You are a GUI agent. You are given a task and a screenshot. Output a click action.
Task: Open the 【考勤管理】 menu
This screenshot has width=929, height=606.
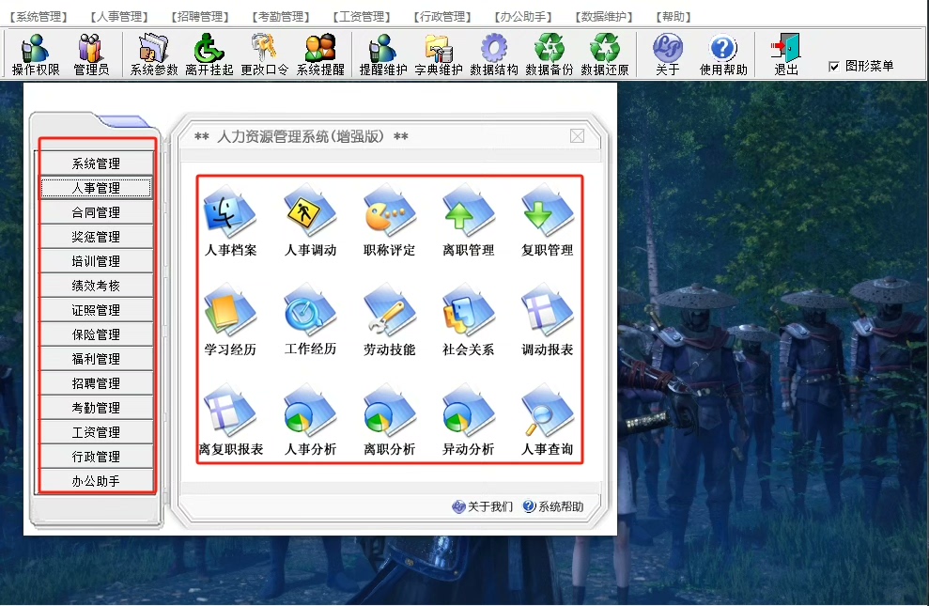tap(280, 17)
